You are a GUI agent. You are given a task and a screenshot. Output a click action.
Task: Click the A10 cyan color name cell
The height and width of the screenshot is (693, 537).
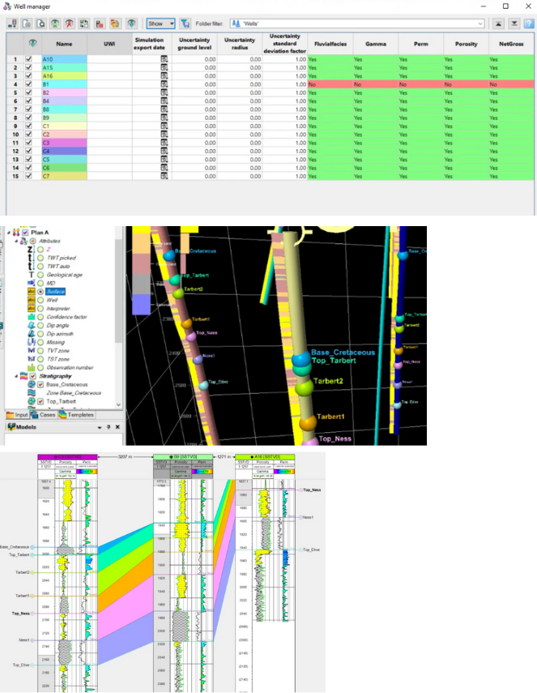[x=64, y=59]
